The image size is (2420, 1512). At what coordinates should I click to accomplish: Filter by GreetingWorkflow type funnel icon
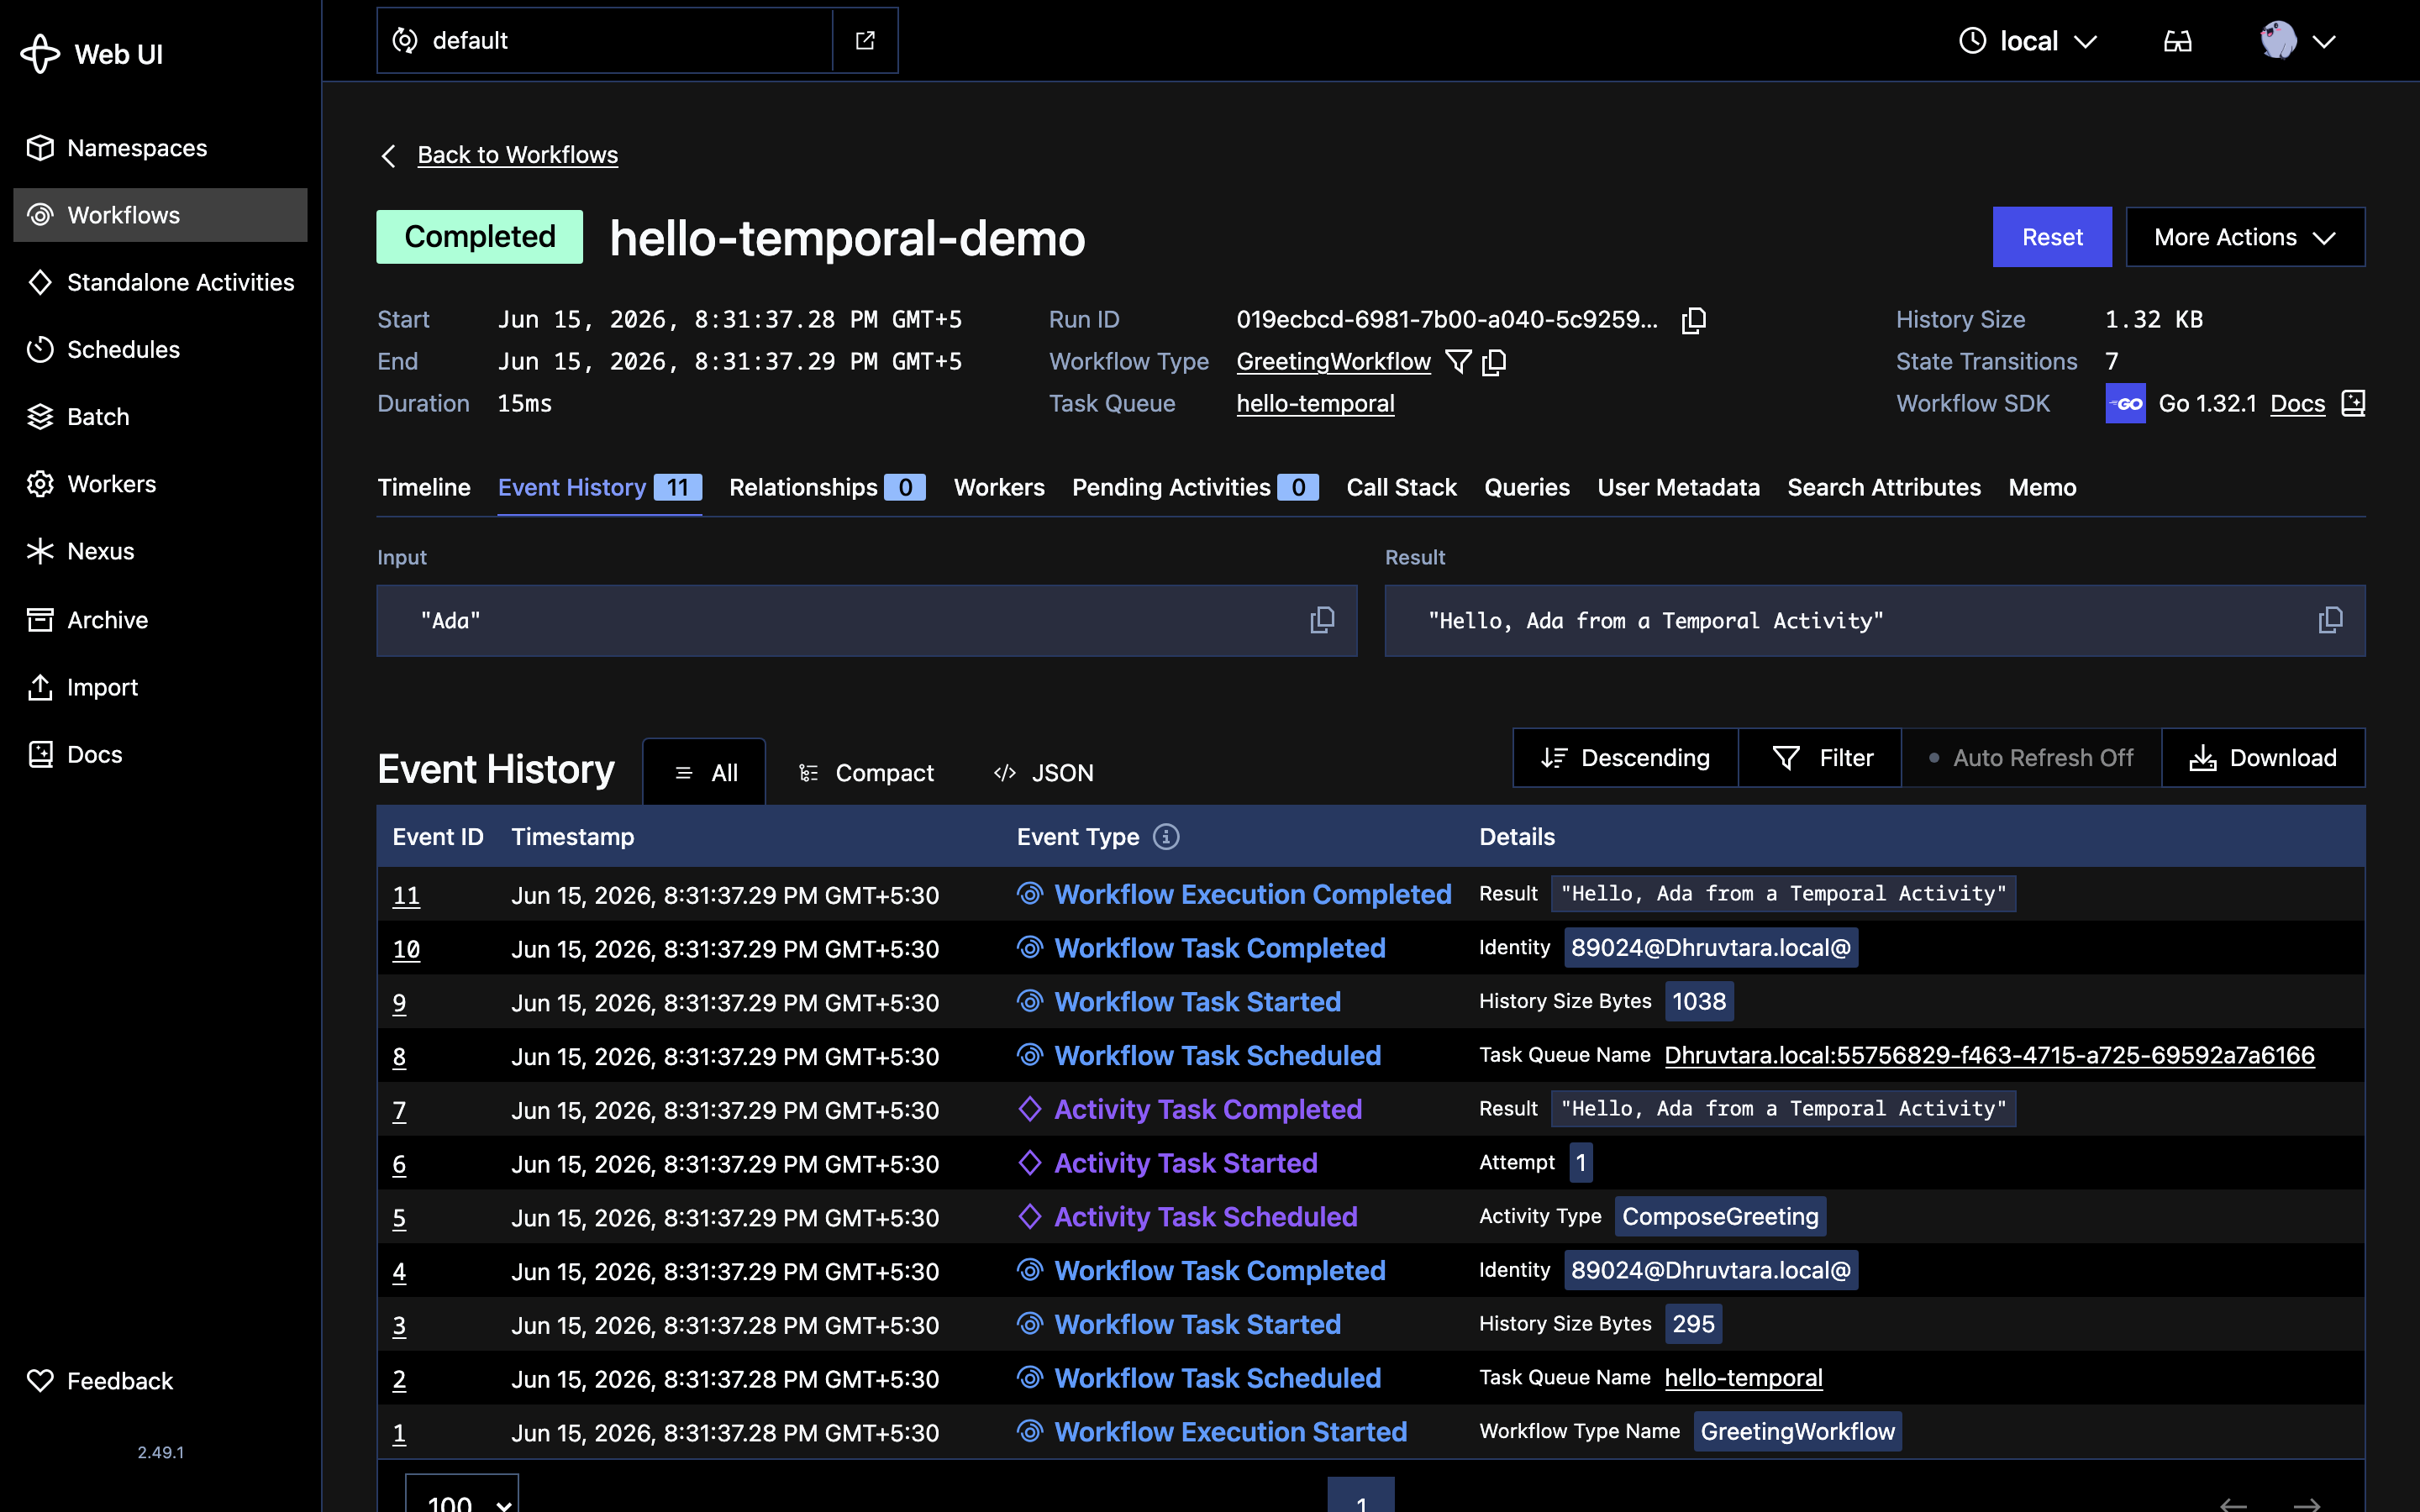coord(1458,362)
